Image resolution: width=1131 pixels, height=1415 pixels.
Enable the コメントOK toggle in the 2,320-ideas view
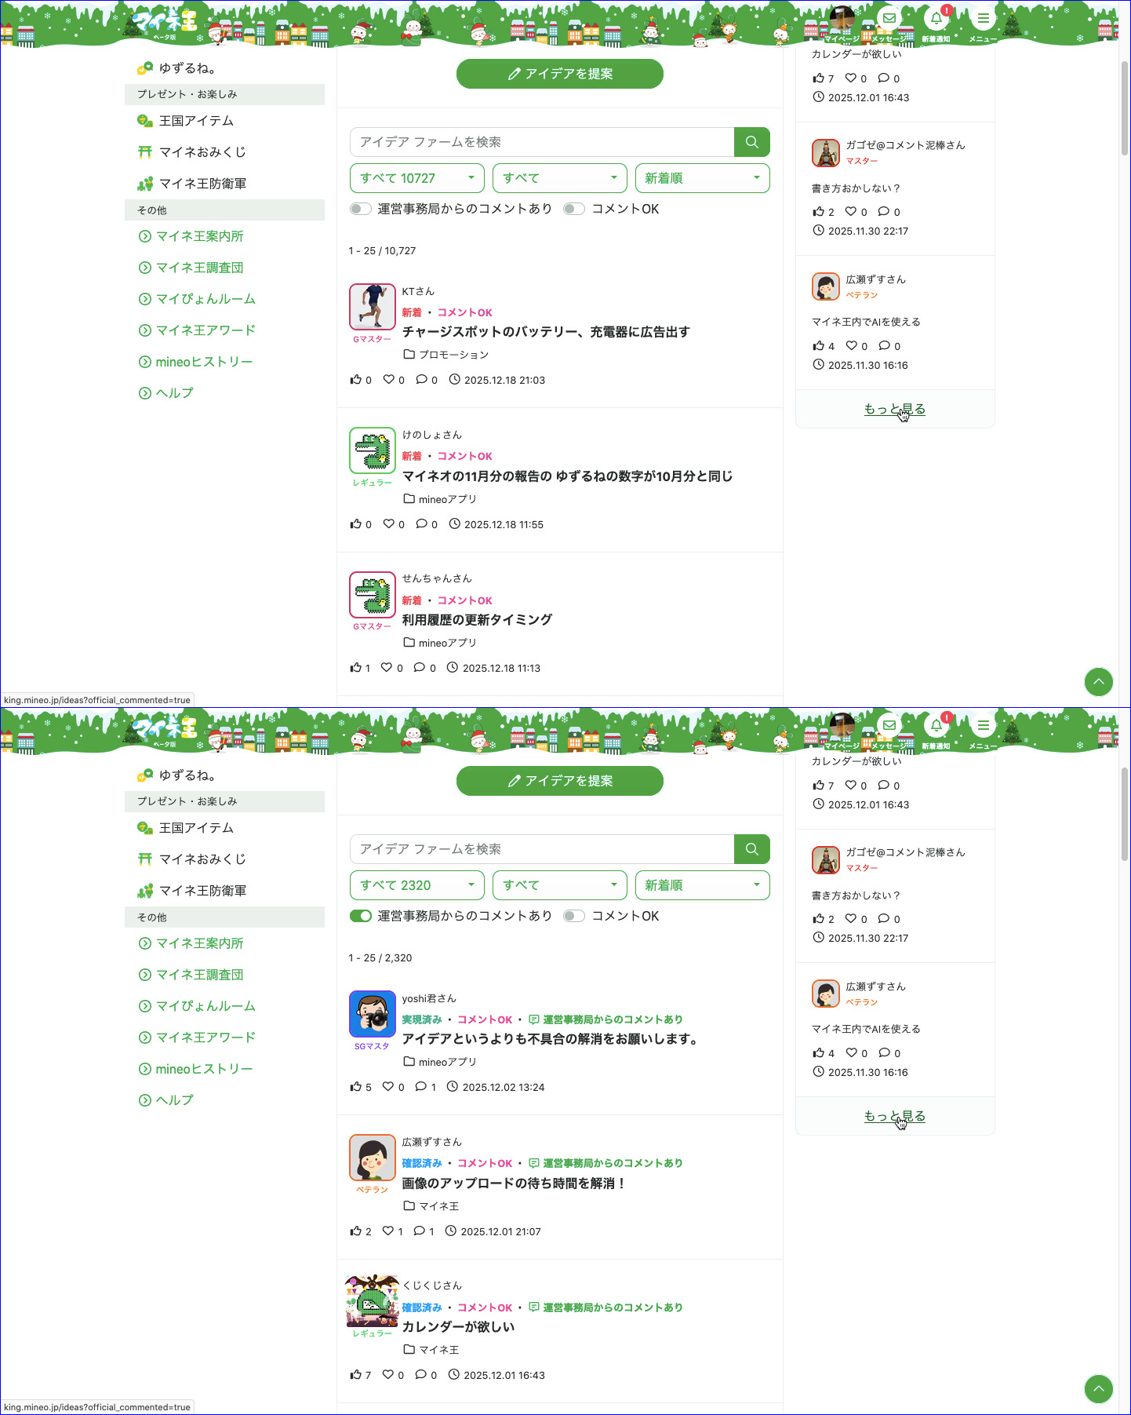coord(574,916)
